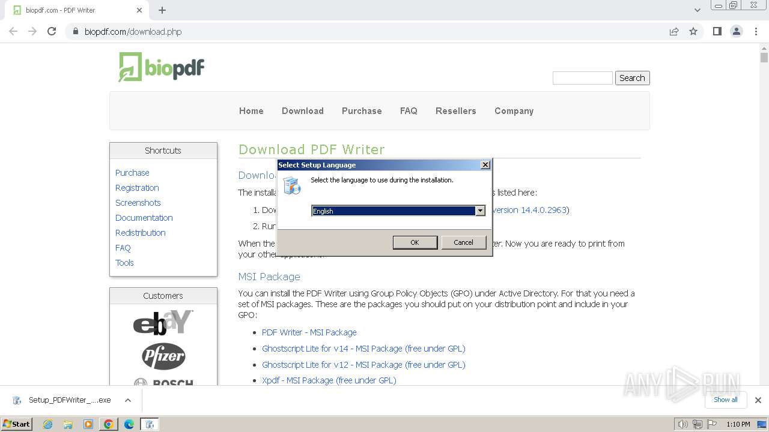Expand the English language dropdown
This screenshot has width=769, height=432.
(x=480, y=211)
